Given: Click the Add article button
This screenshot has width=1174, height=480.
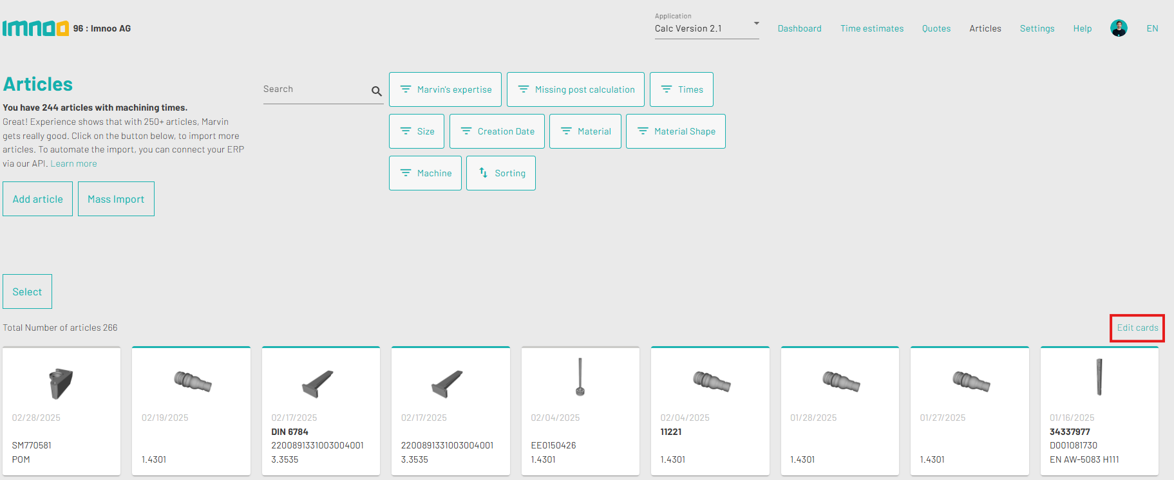Looking at the screenshot, I should pyautogui.click(x=37, y=199).
